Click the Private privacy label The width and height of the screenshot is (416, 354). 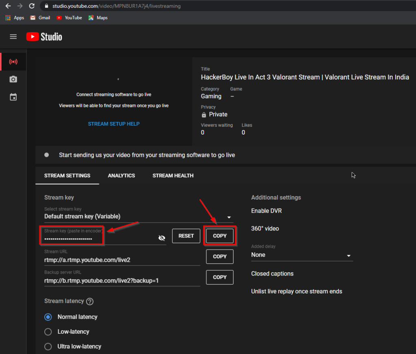pyautogui.click(x=218, y=114)
